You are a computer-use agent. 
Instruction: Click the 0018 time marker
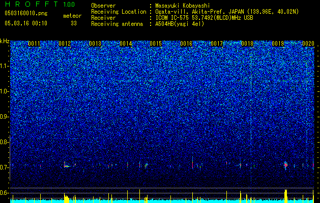tap(247, 44)
